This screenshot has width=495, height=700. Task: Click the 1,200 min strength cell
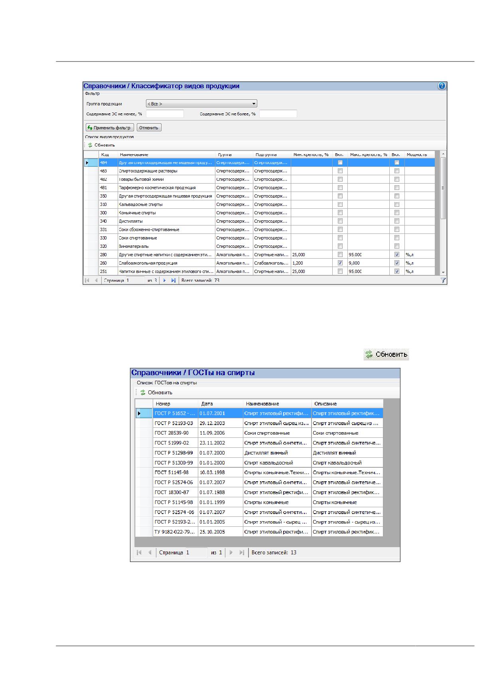[x=312, y=263]
